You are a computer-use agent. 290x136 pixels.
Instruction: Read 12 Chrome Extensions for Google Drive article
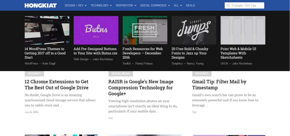(x=56, y=85)
